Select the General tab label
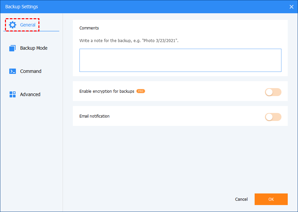 (x=28, y=25)
